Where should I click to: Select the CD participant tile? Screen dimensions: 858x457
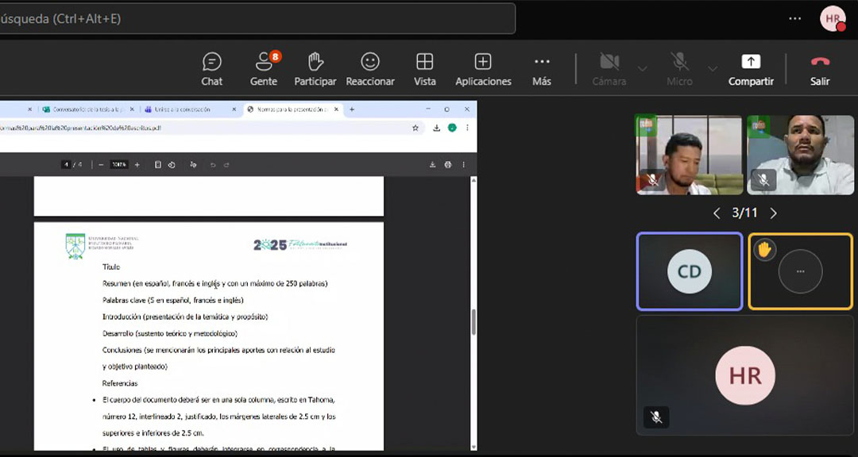(x=690, y=271)
